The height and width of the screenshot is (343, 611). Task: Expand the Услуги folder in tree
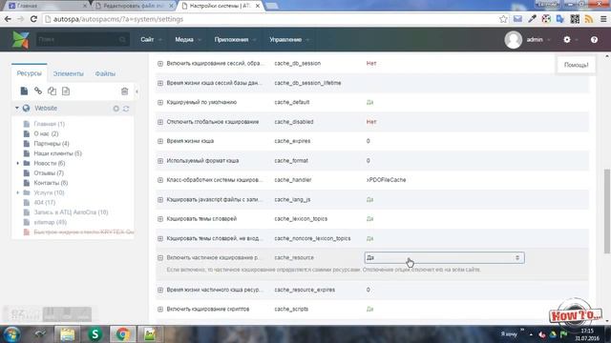(18, 192)
